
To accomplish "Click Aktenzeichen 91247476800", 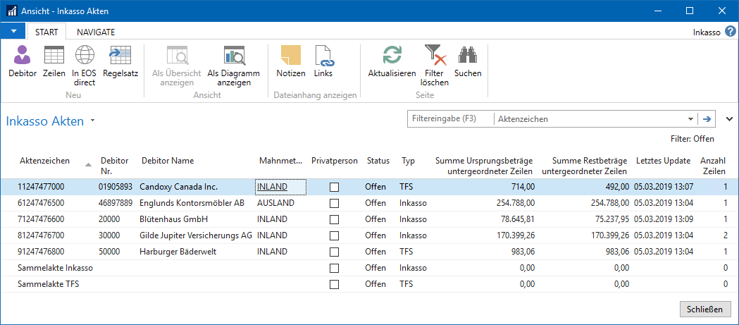I will pyautogui.click(x=41, y=252).
